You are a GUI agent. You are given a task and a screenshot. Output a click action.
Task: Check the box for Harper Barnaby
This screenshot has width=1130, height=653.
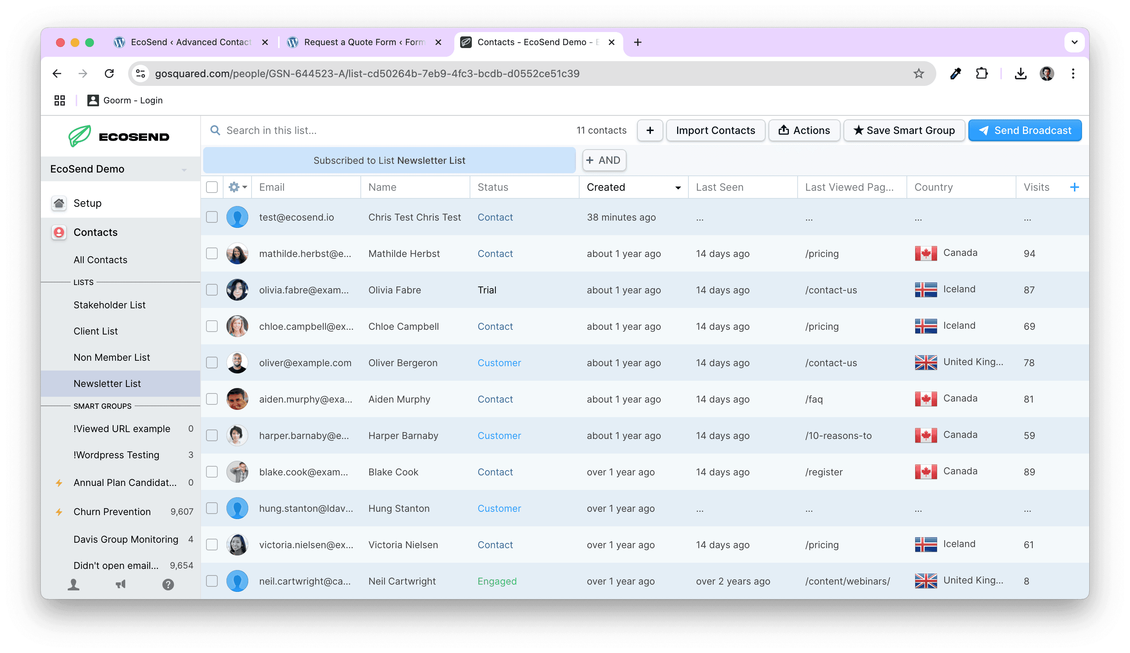click(x=212, y=435)
